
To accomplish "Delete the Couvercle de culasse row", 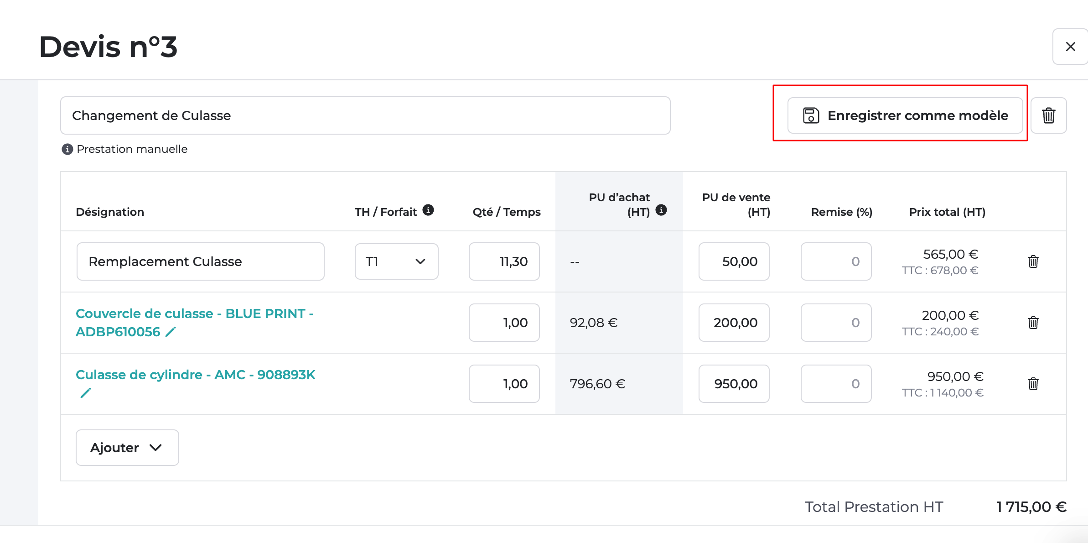I will [1033, 323].
